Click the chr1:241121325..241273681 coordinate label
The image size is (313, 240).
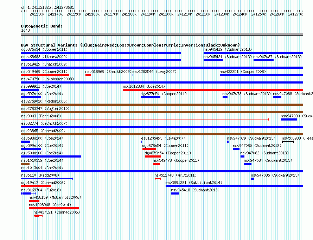tap(47, 7)
